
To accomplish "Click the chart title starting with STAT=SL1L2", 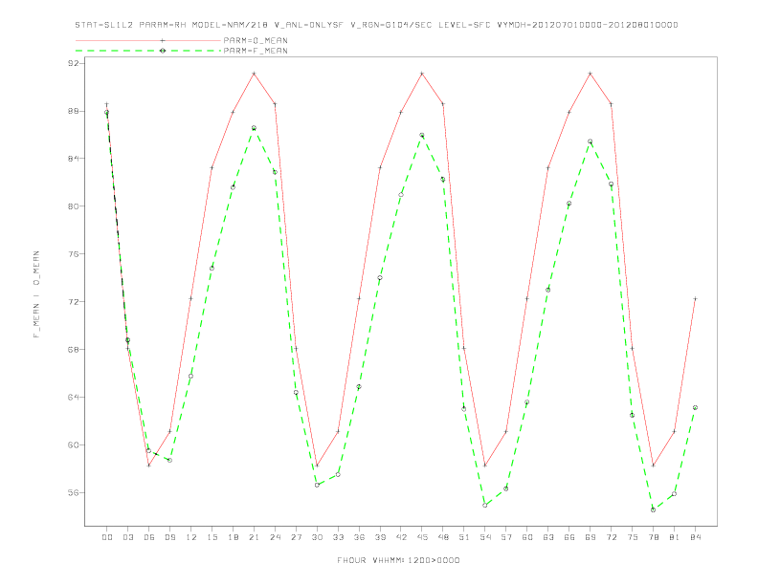I will 376,25.
